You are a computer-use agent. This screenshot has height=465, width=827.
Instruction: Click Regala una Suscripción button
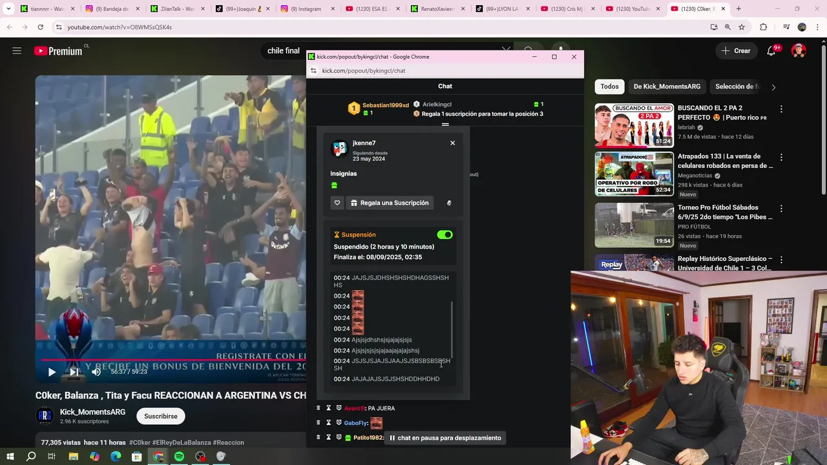click(x=390, y=203)
